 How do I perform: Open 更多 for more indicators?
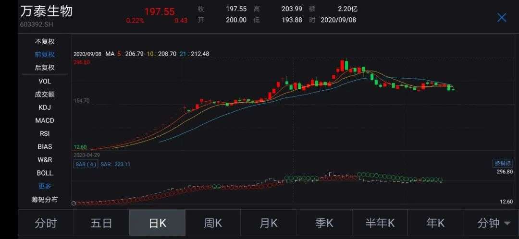(45, 186)
